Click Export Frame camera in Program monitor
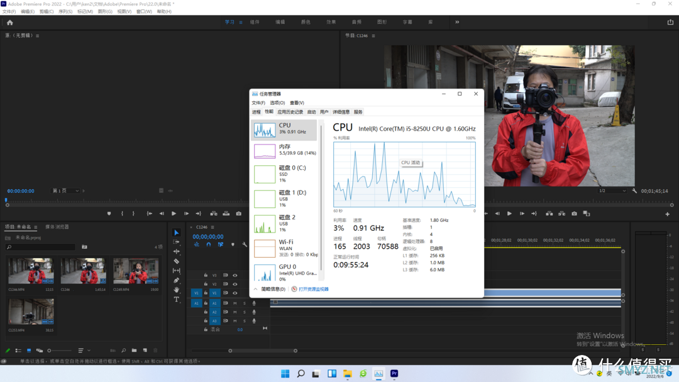Screen dimensions: 679x382 click(574, 214)
